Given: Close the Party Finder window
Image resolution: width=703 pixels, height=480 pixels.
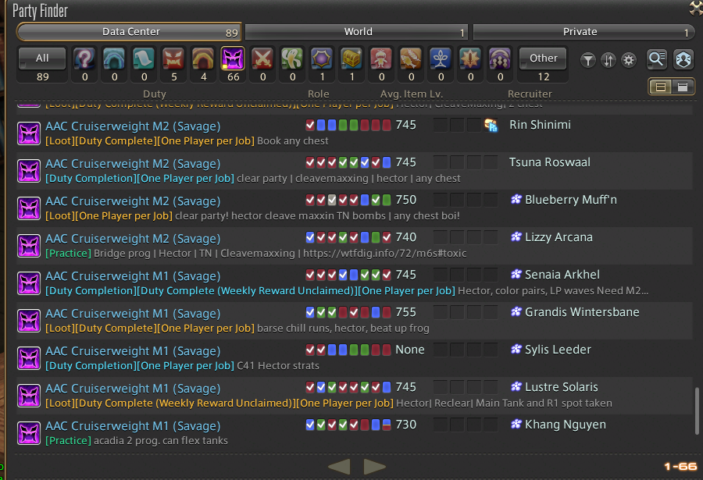Looking at the screenshot, I should [696, 8].
